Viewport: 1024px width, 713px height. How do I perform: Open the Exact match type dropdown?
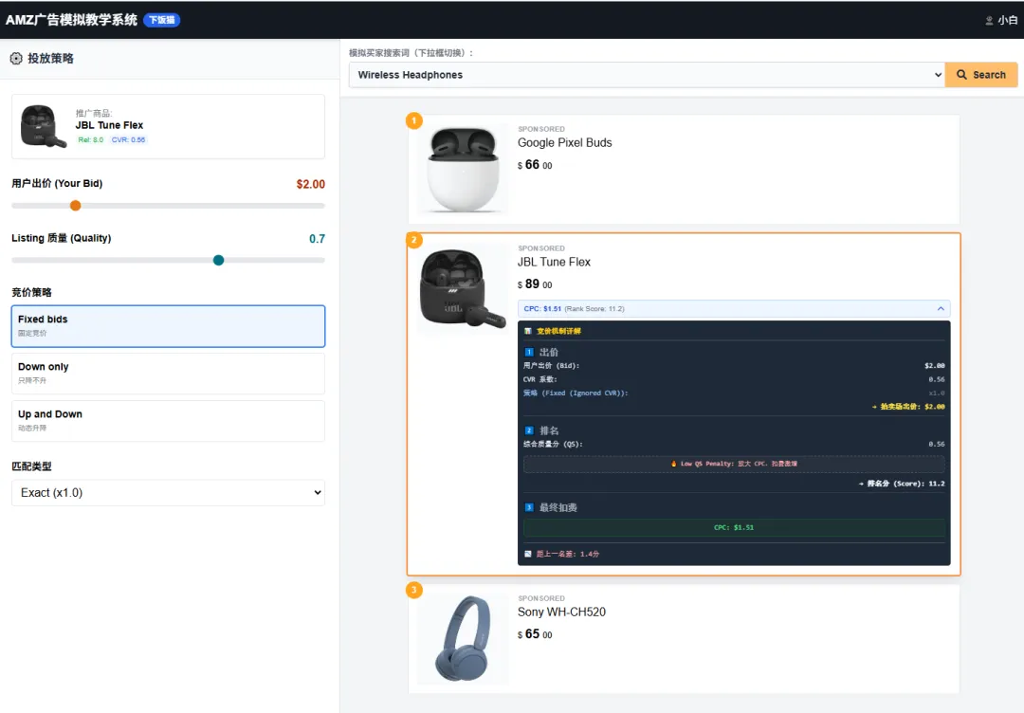(x=168, y=493)
